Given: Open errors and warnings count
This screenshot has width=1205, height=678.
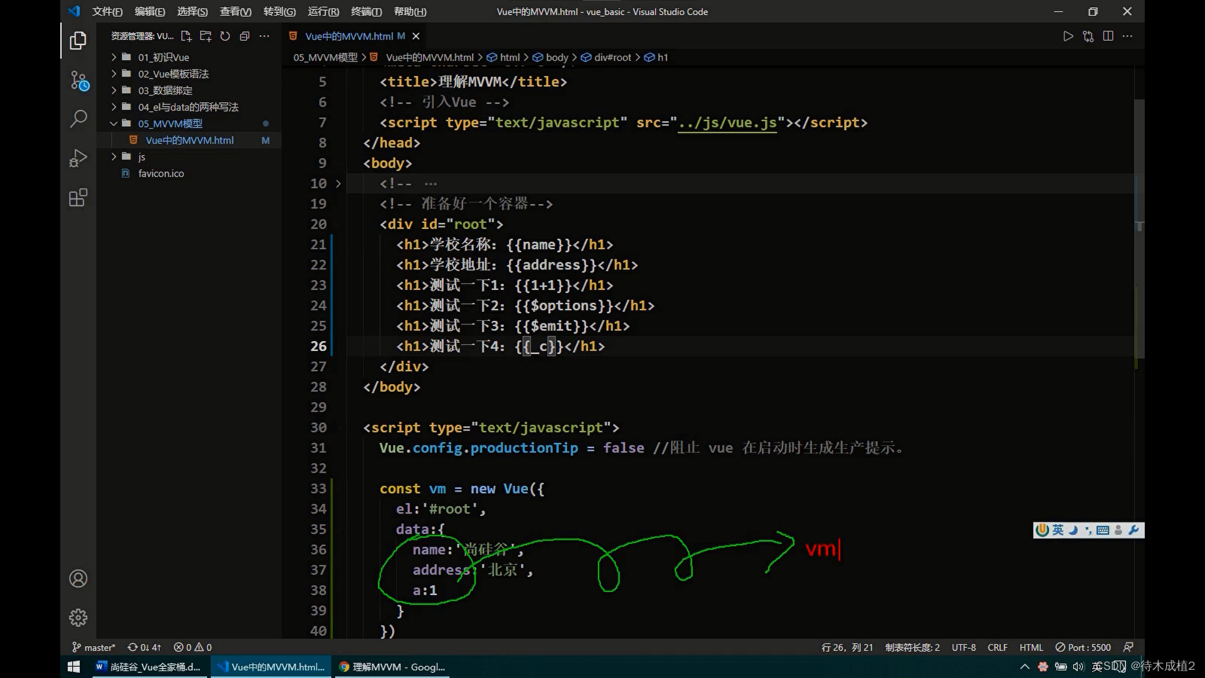Looking at the screenshot, I should 193,647.
